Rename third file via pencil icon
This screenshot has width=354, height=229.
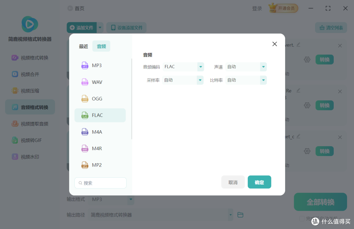coord(298,136)
